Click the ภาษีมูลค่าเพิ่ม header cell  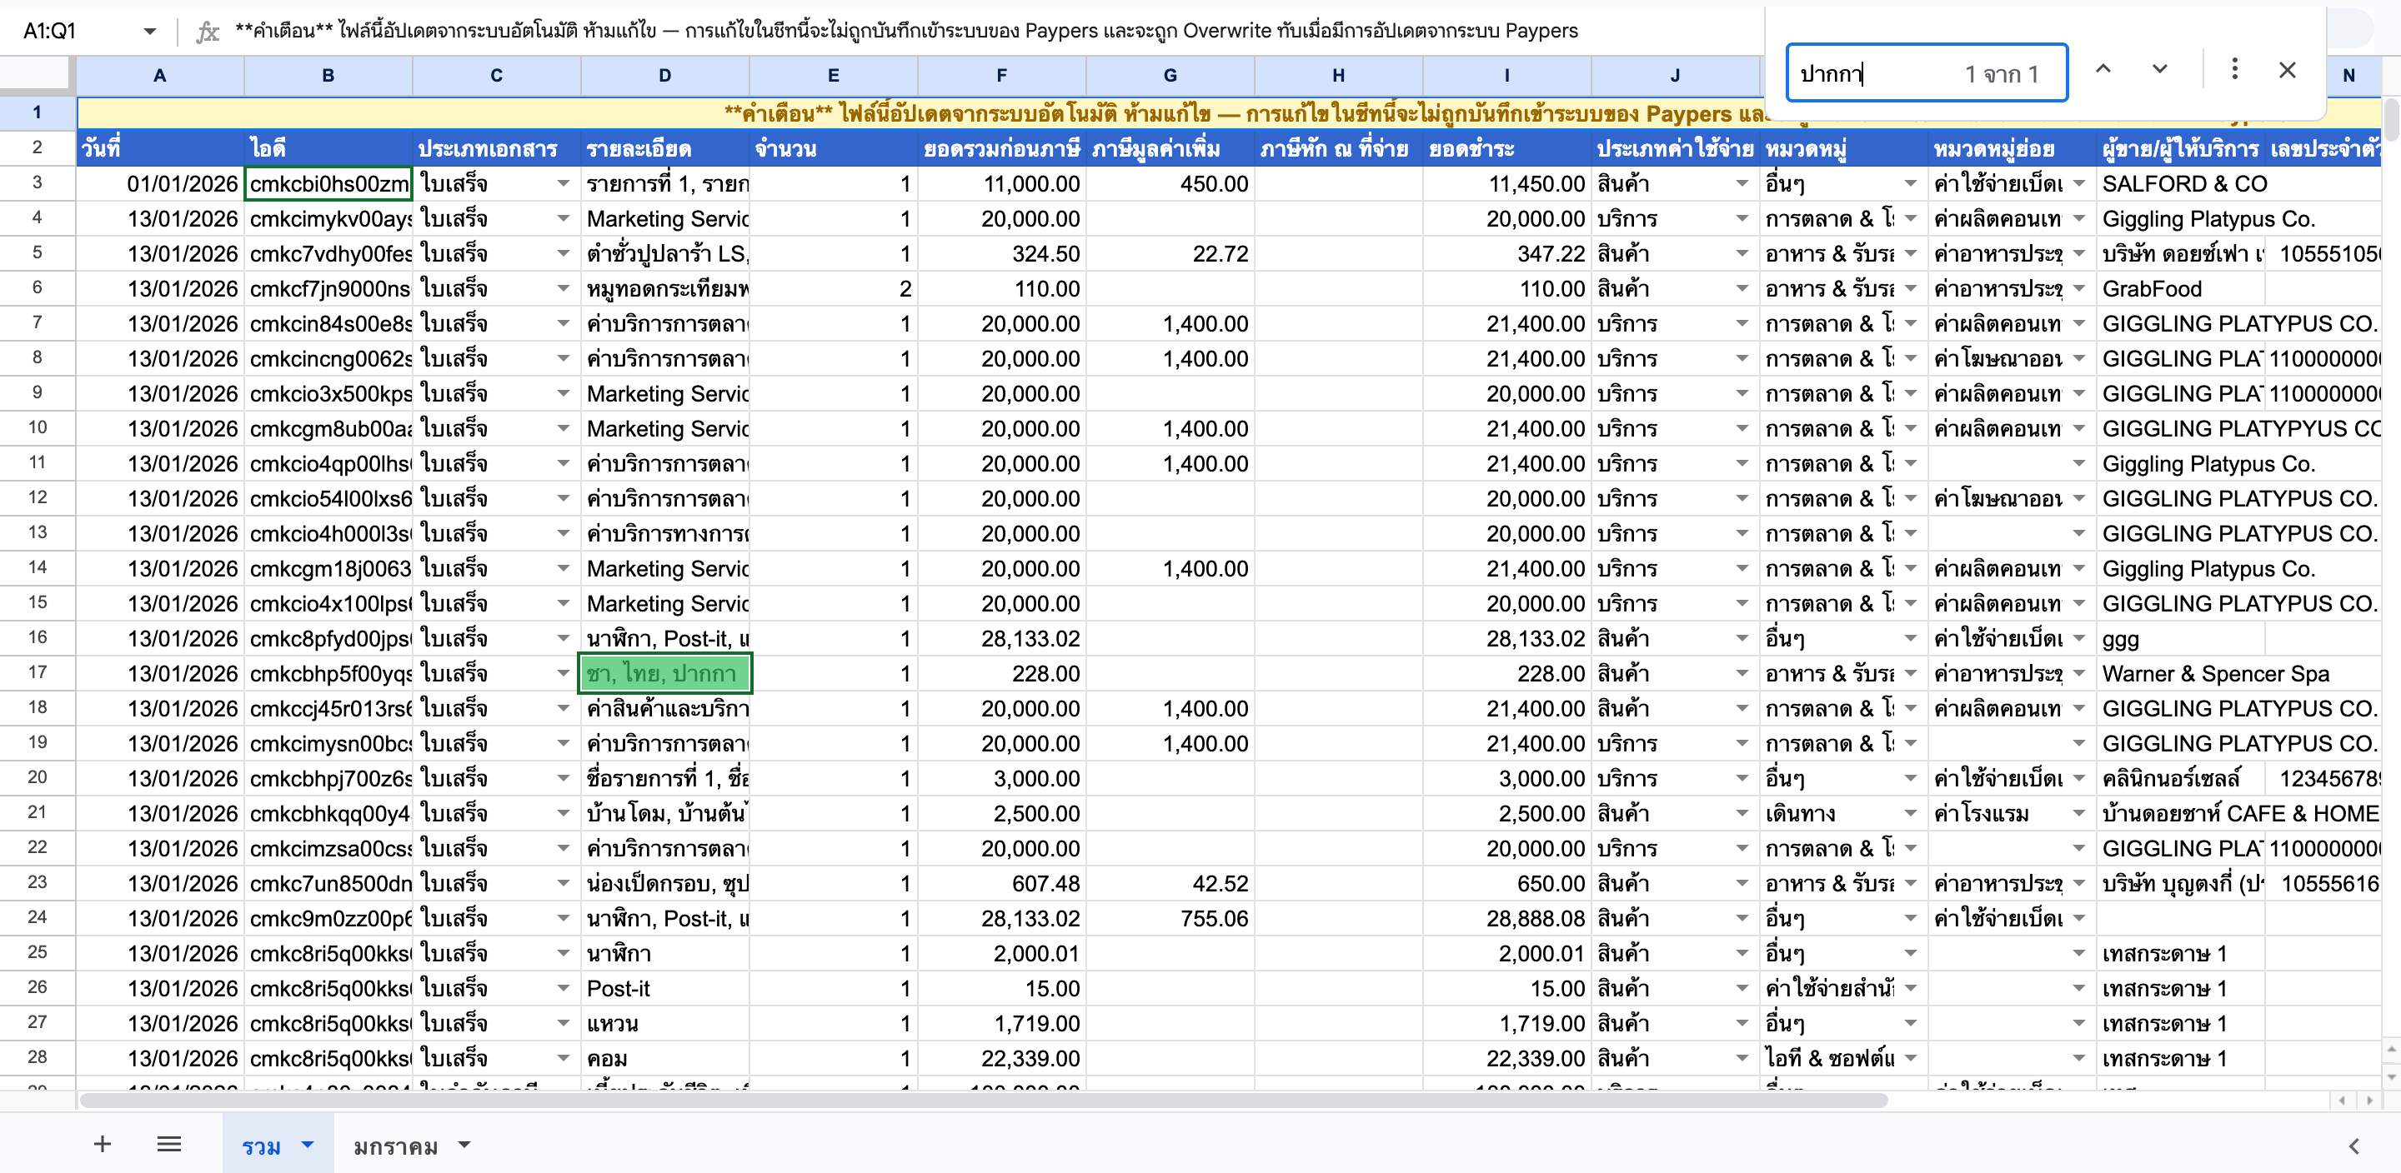[1170, 148]
